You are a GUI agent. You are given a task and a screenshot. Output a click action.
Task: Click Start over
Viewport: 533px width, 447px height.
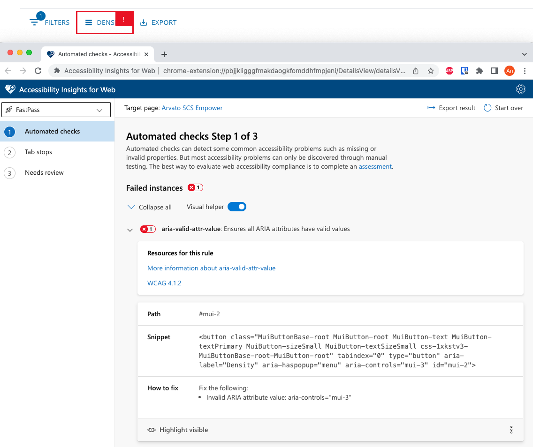[503, 108]
